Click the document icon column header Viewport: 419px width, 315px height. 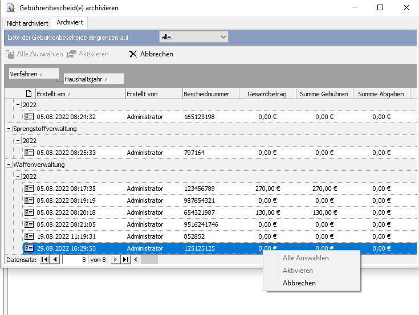29,94
